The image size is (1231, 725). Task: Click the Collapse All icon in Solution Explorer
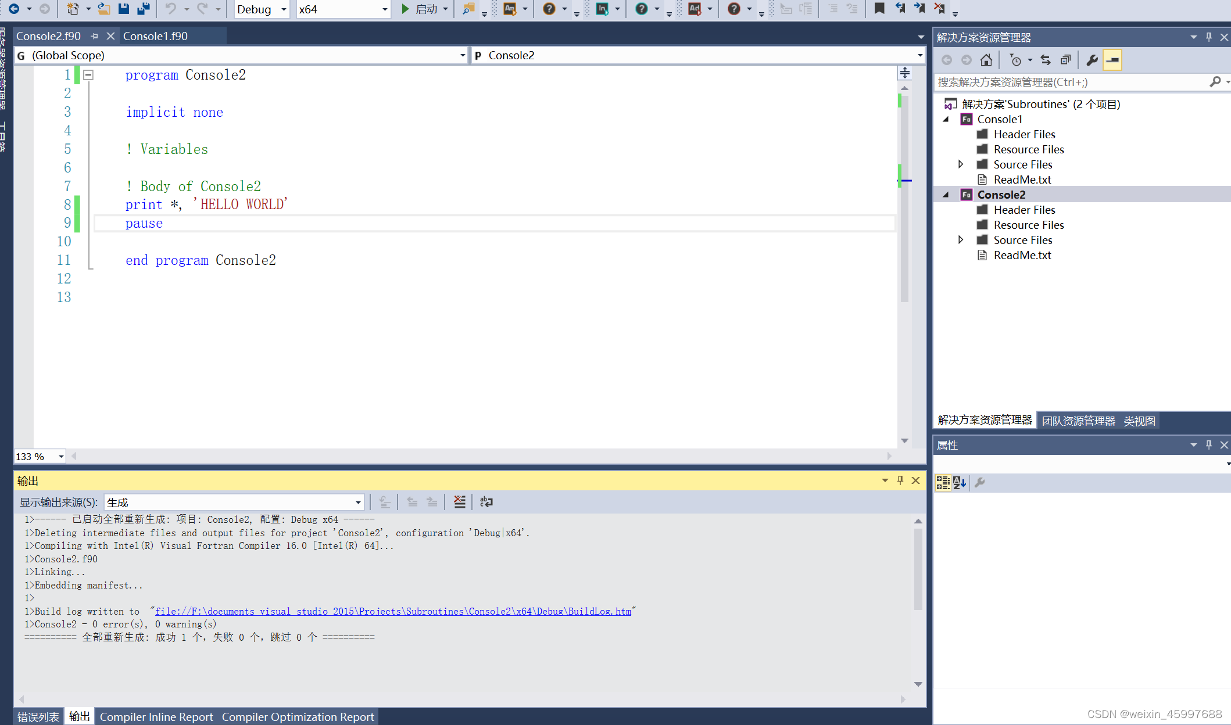1065,60
